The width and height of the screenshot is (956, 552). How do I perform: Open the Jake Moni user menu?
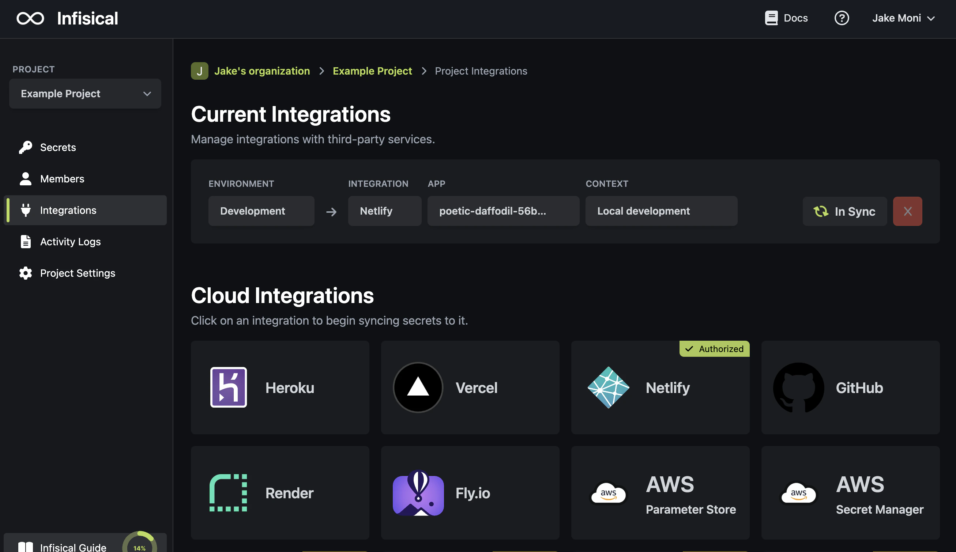click(x=903, y=18)
